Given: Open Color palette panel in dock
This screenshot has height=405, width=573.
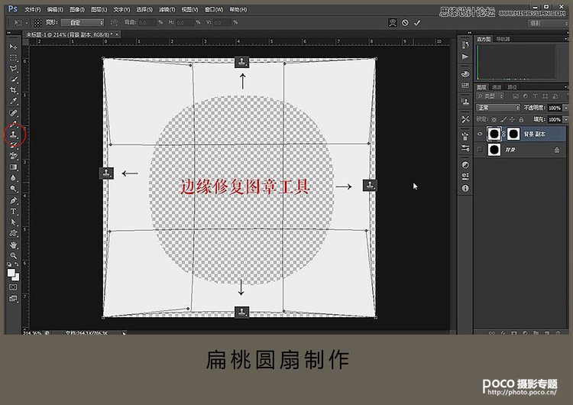Looking at the screenshot, I should click(x=465, y=74).
